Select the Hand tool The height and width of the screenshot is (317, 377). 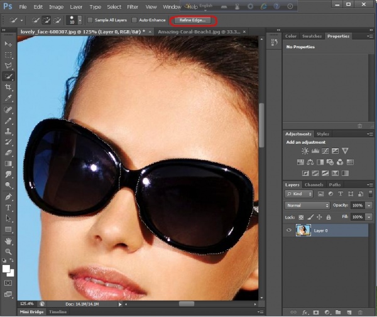[9, 240]
